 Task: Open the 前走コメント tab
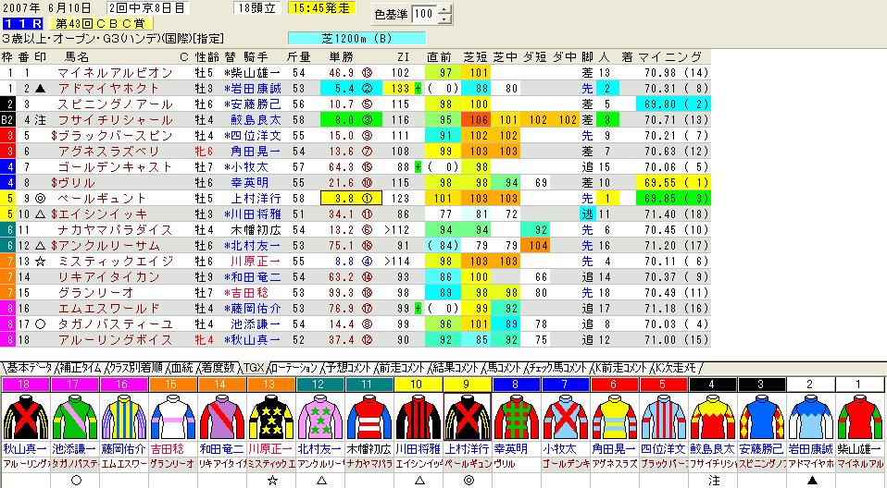point(401,368)
